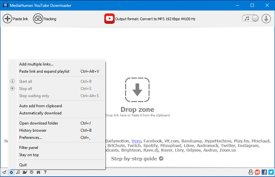Click the application icon in title bar
The height and width of the screenshot is (177, 275).
tap(6, 5)
